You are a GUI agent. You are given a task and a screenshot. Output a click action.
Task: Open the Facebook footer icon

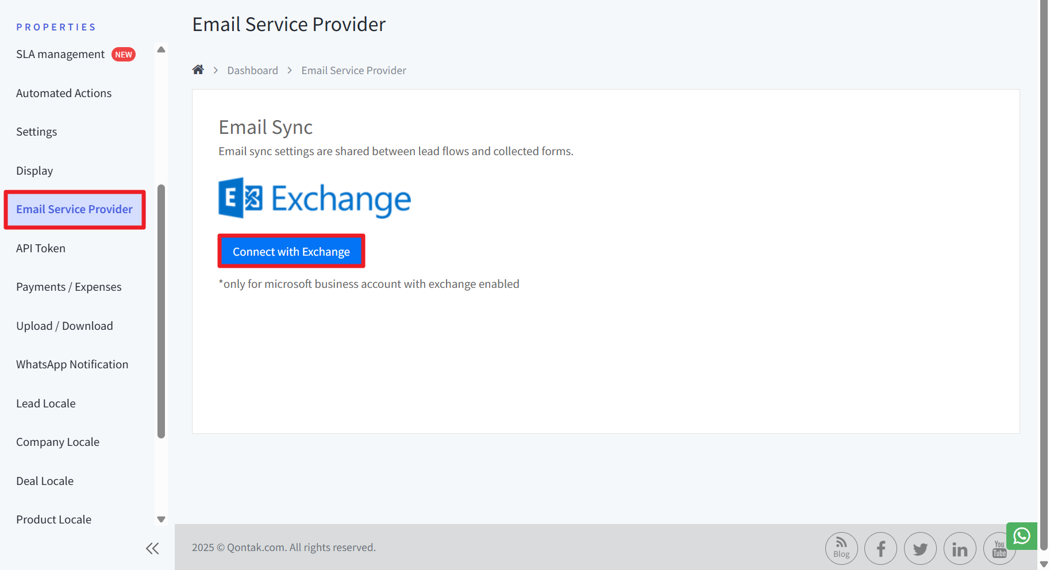[880, 548]
